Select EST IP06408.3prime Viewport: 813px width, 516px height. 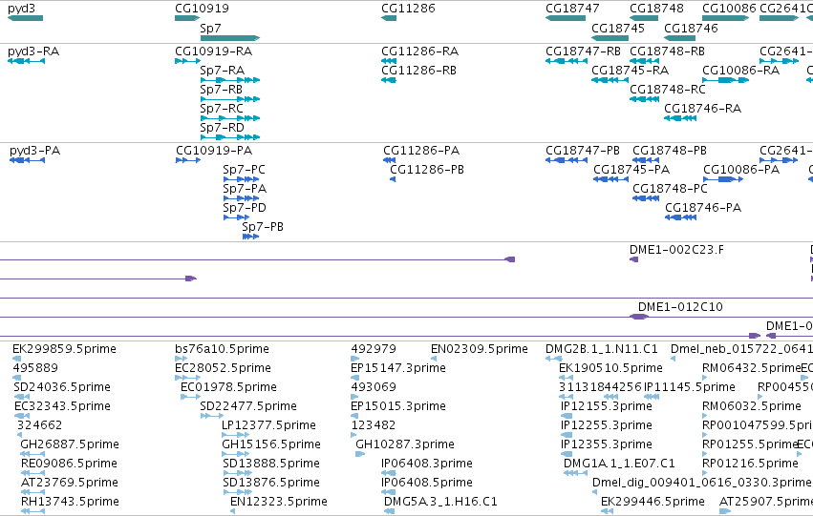pos(389,473)
